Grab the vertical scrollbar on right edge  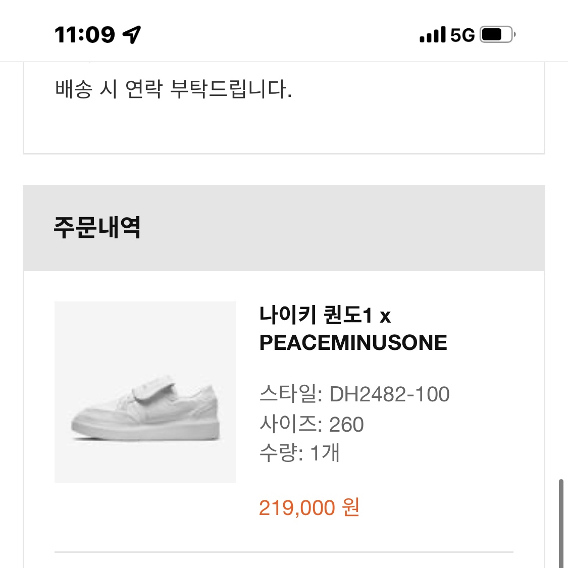tap(561, 524)
